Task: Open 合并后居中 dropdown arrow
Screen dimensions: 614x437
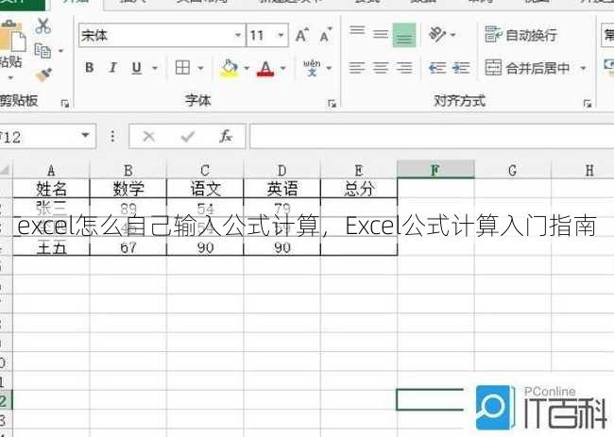Action: click(583, 69)
